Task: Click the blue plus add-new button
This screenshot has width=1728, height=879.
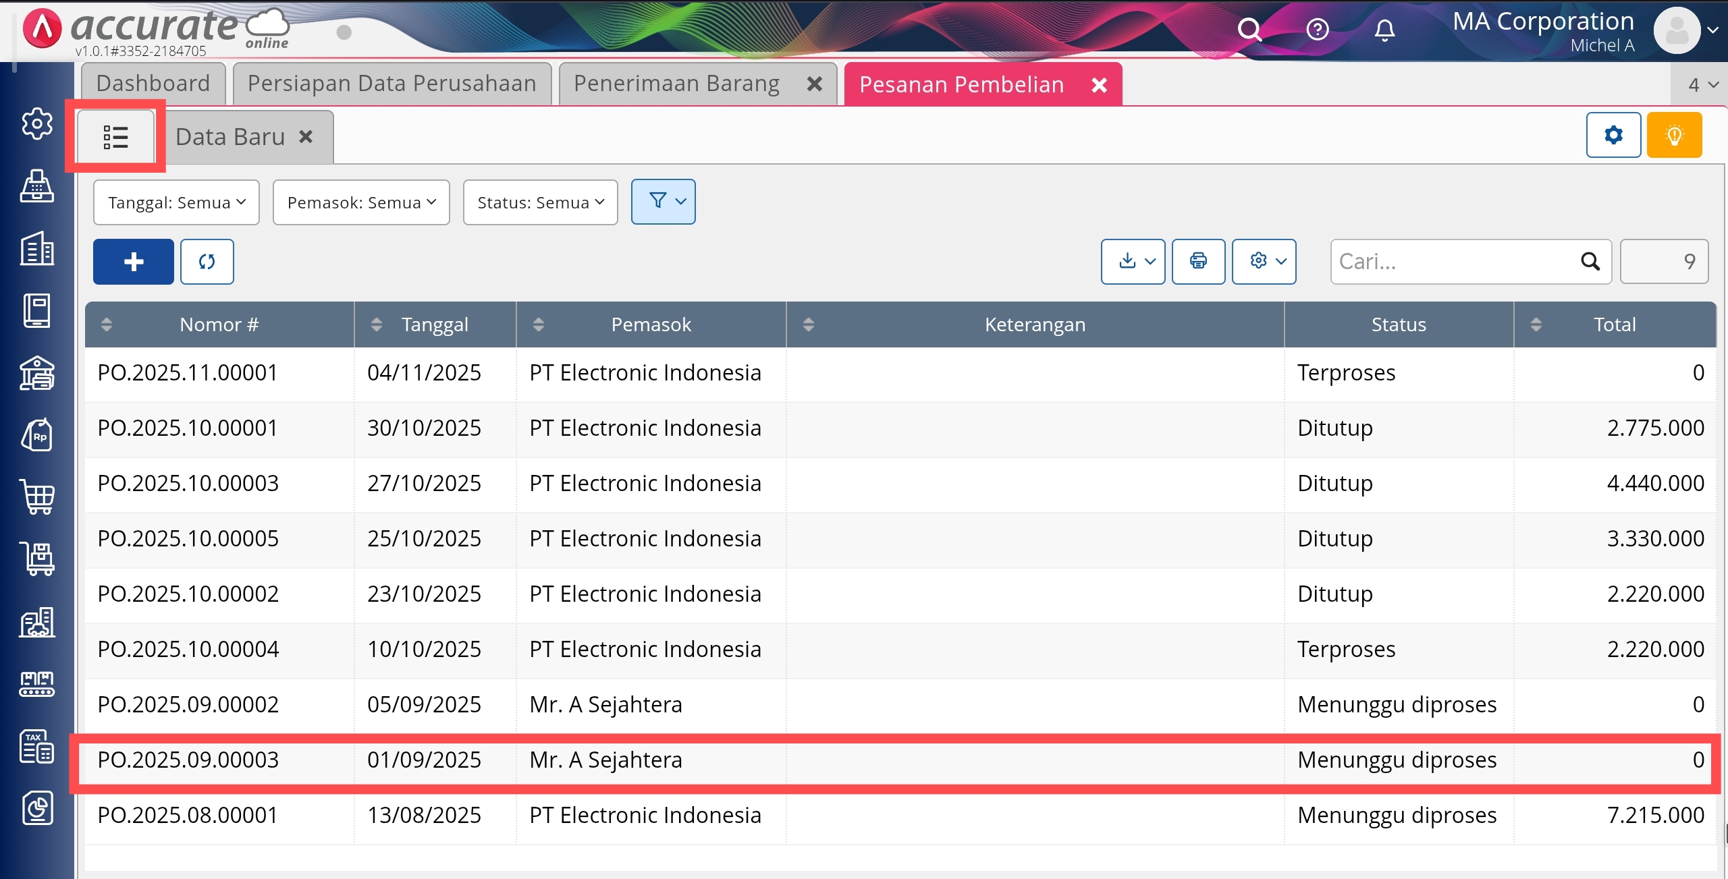Action: click(x=133, y=262)
